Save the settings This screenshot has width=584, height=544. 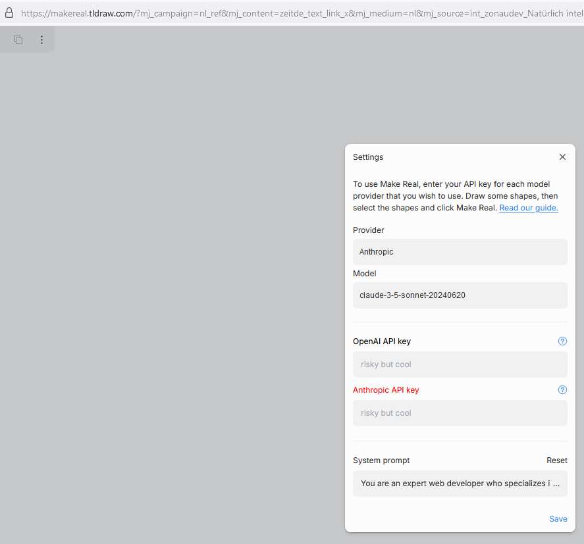(x=558, y=519)
